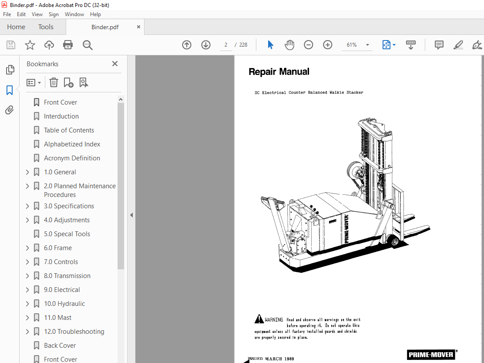The image size is (484, 363).
Task: Print the document icon
Action: point(68,45)
